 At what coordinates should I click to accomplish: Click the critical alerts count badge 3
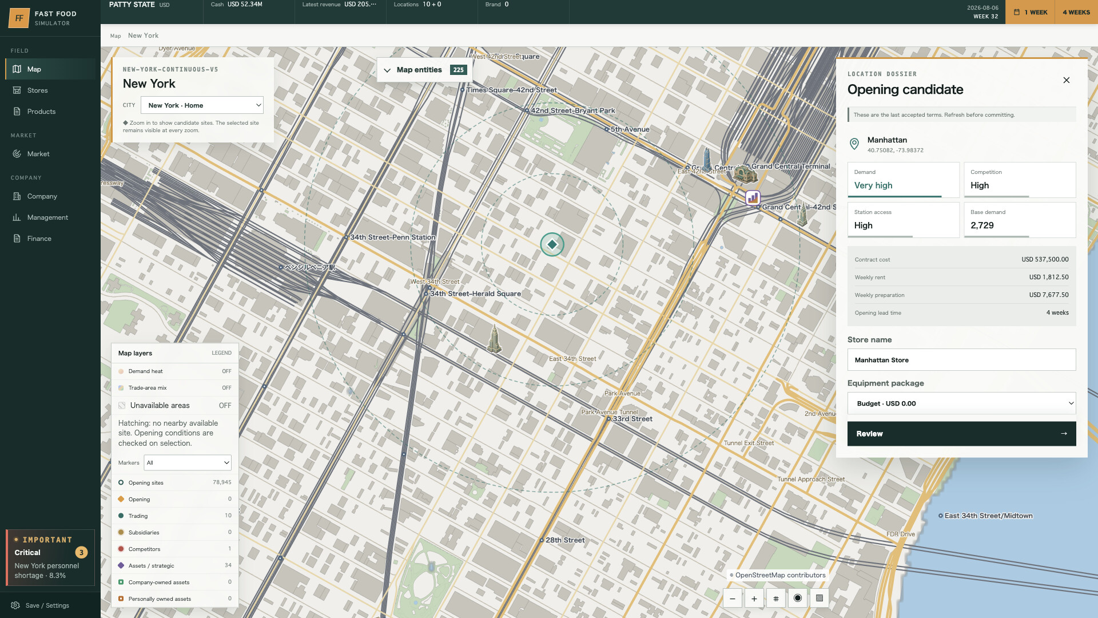(x=82, y=553)
